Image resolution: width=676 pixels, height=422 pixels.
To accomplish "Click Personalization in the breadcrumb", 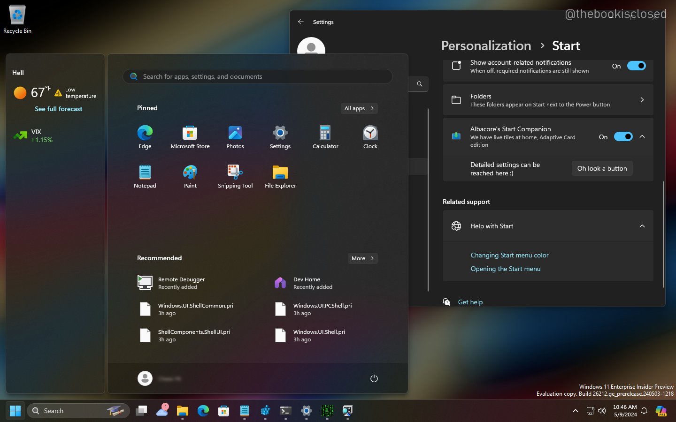I will (486, 45).
